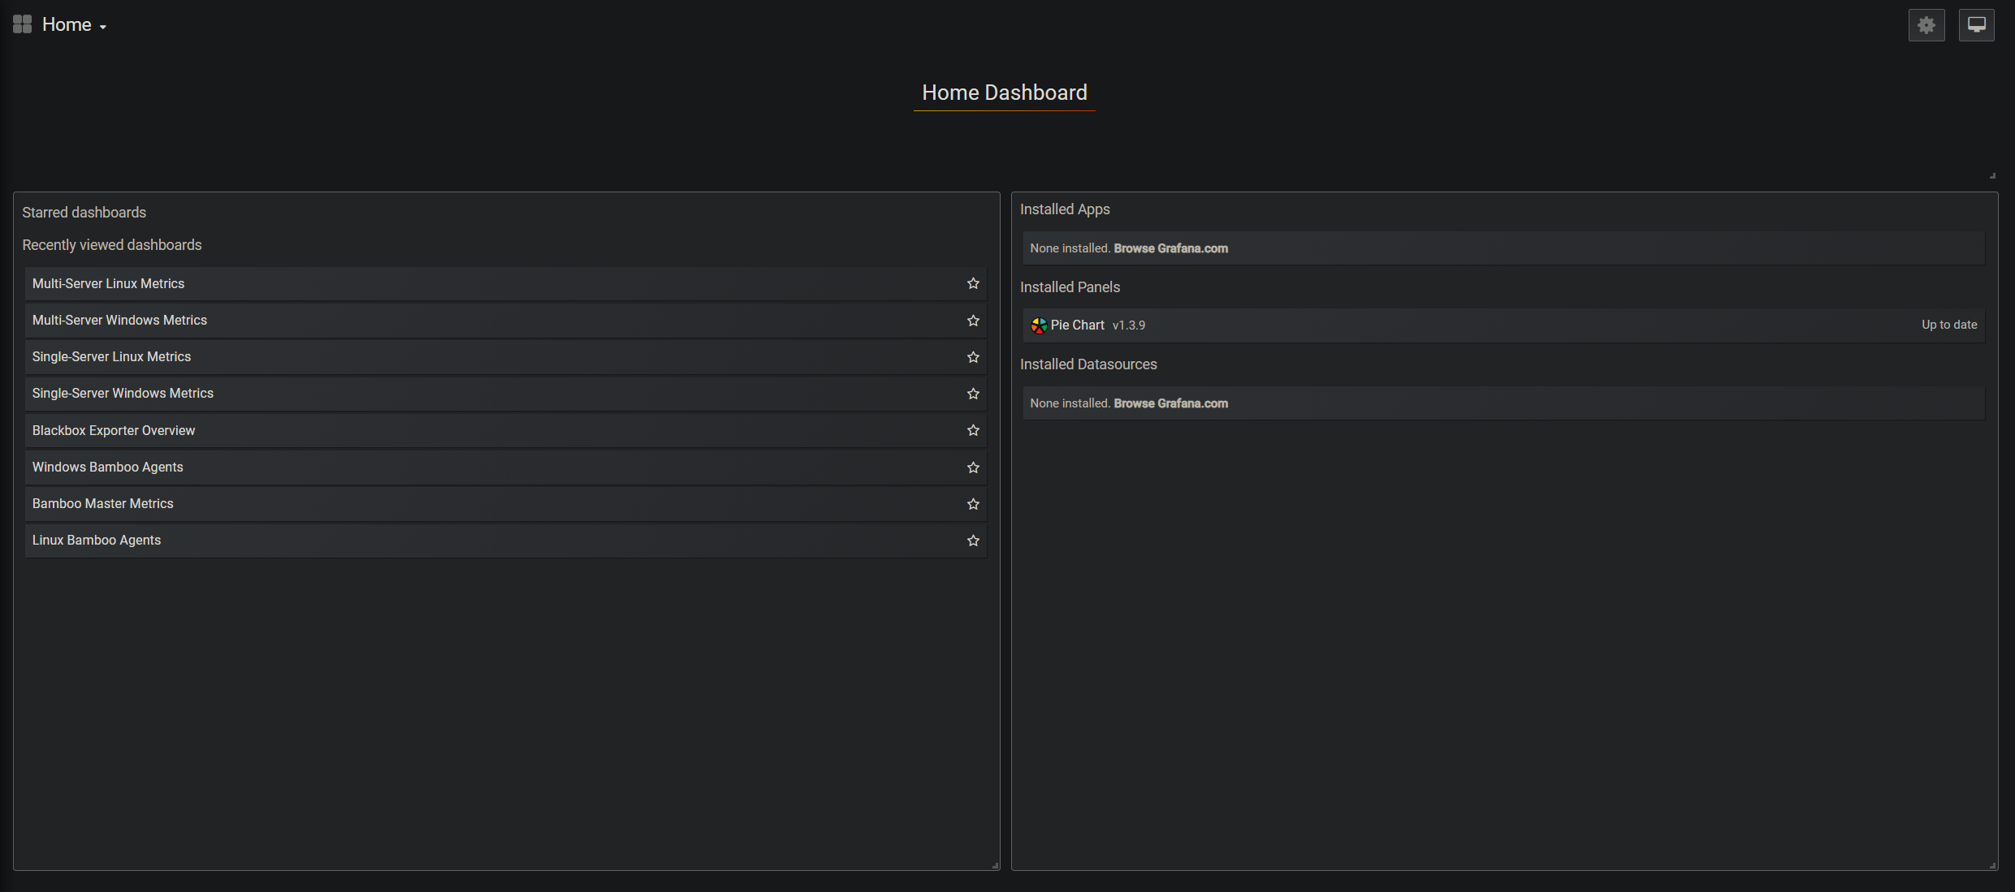Open Recently viewed dashboards section
Screen dimensions: 2015x892
(112, 244)
